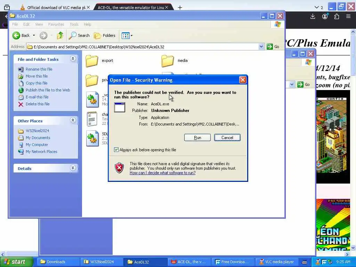Click the address bar path field
356x267 pixels.
[143, 47]
